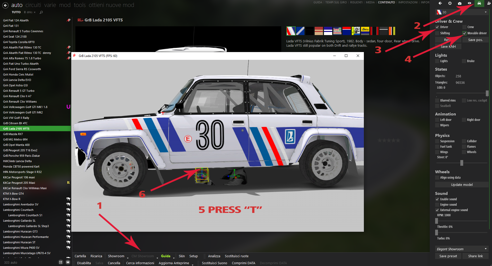The height and width of the screenshot is (266, 492).
Task: Open showroom settings gear icon
Action: (x=450, y=3)
